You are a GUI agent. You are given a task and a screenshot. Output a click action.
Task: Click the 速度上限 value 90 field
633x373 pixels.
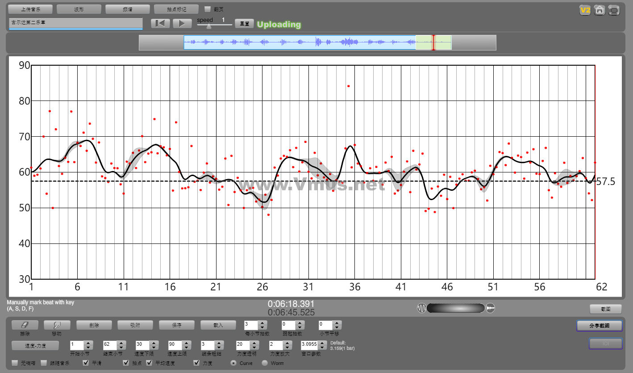[176, 345]
